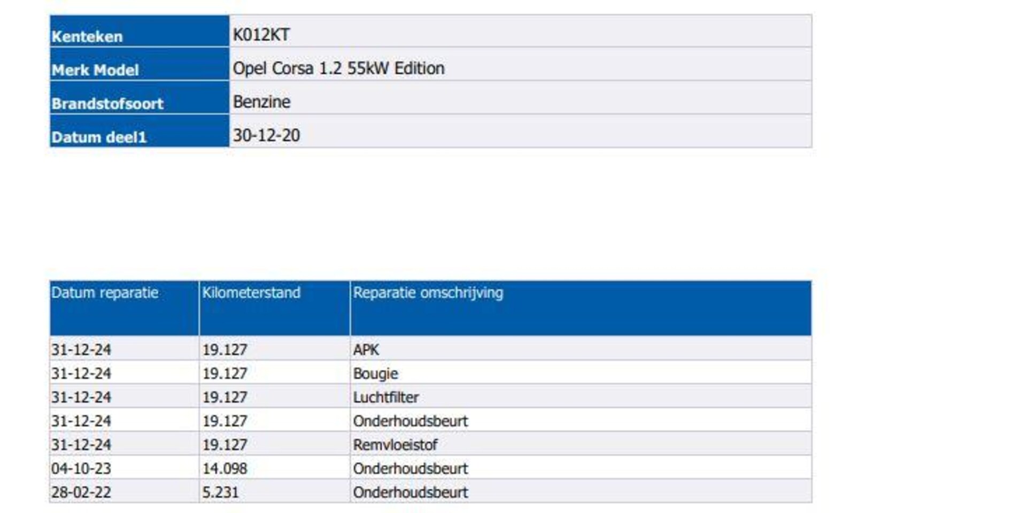Select the date value 30-12-20
Viewport: 1021px width, 513px height.
[266, 136]
